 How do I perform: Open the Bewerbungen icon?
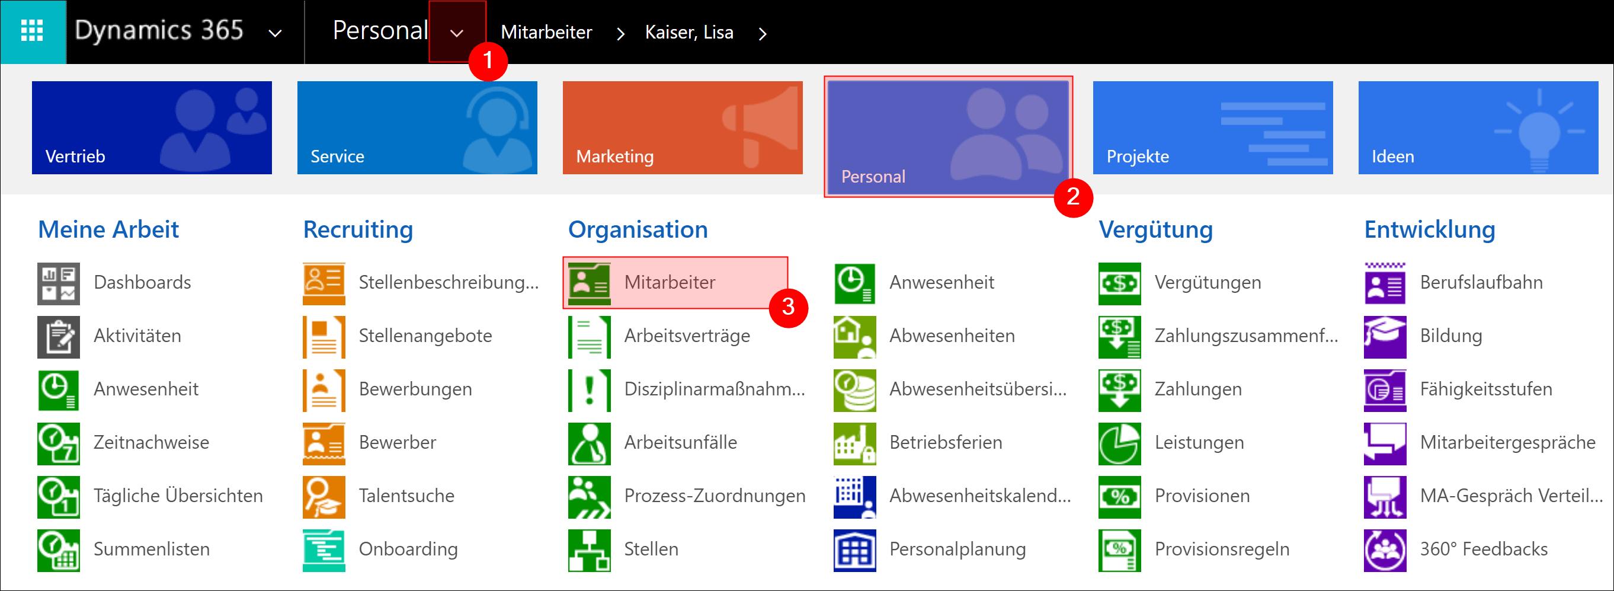pos(324,390)
